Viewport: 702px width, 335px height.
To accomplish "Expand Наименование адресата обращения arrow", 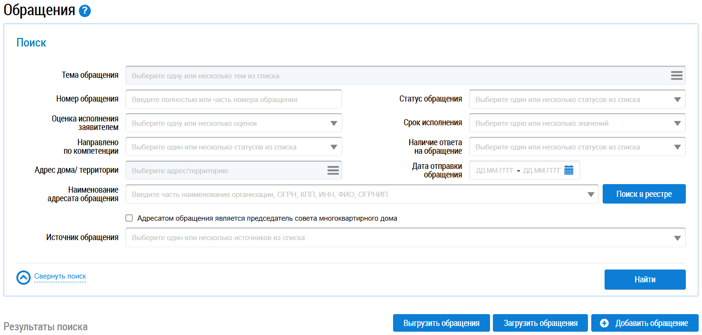I will pos(590,195).
